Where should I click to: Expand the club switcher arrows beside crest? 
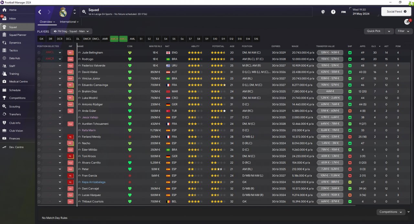pos(75,12)
